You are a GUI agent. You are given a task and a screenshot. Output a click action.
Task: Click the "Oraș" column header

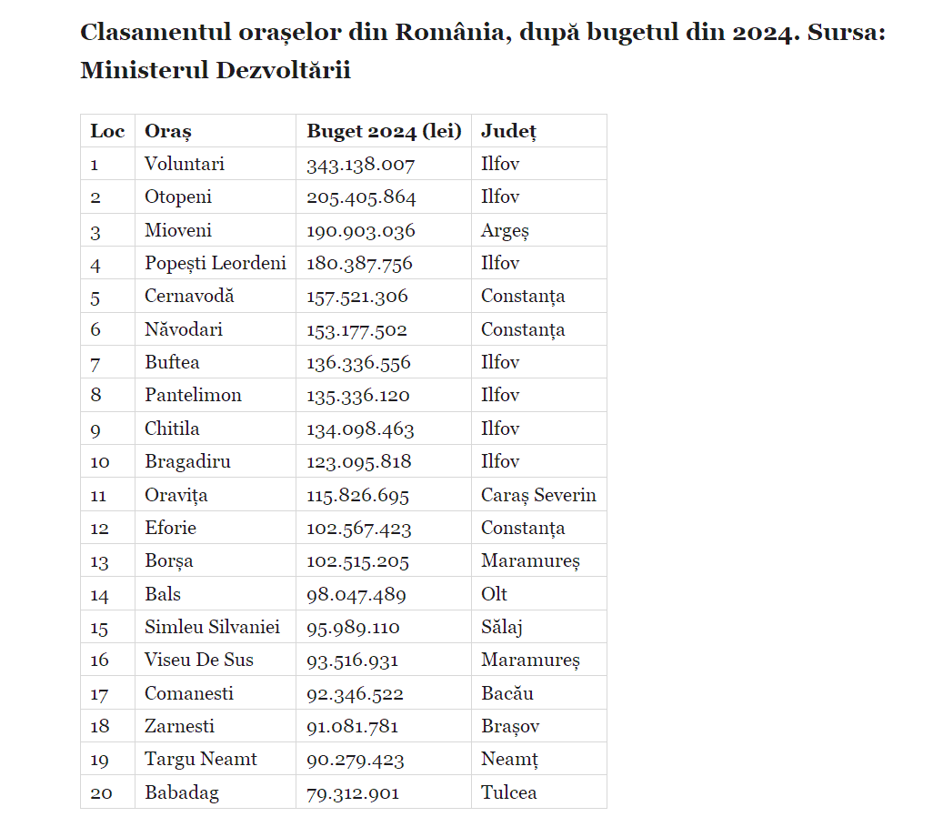pyautogui.click(x=168, y=131)
